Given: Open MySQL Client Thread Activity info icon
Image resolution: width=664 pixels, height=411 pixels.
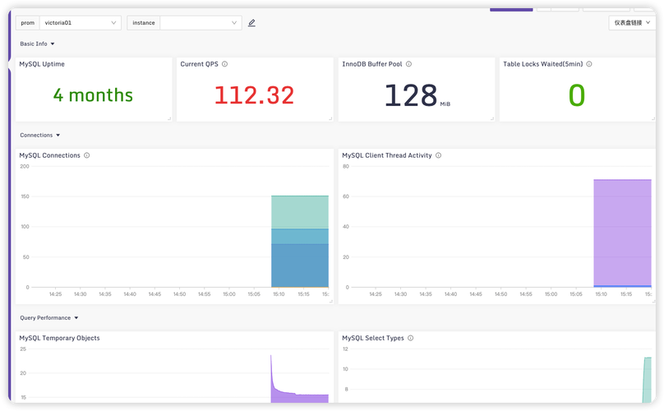Looking at the screenshot, I should (438, 155).
